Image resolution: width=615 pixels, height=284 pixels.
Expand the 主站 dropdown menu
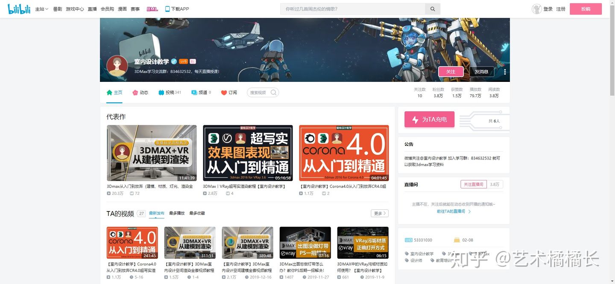[41, 9]
